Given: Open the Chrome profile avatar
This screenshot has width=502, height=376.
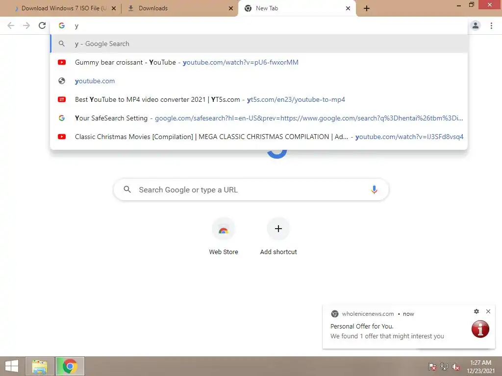Looking at the screenshot, I should (x=476, y=25).
